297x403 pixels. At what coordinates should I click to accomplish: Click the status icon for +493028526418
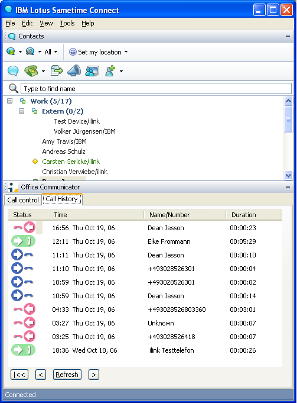24,337
